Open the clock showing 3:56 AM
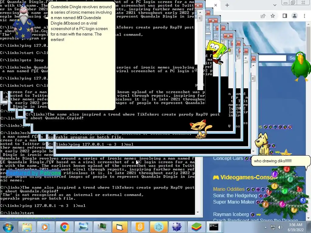The image size is (311, 233). [x=296, y=227]
